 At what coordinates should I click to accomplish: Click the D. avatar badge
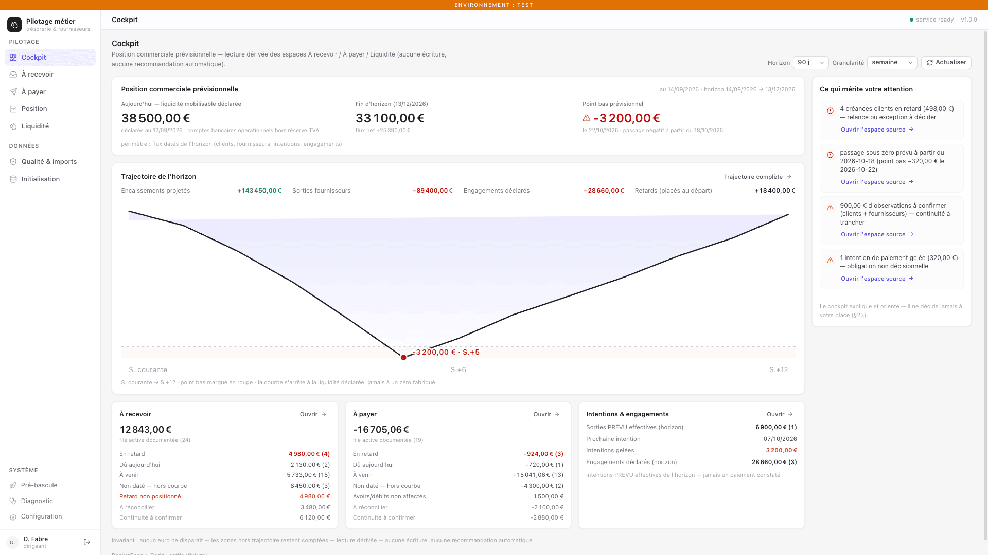tap(12, 542)
